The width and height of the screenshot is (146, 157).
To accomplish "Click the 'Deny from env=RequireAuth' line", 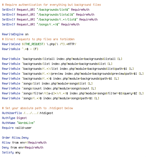I will tap(23, 147).
